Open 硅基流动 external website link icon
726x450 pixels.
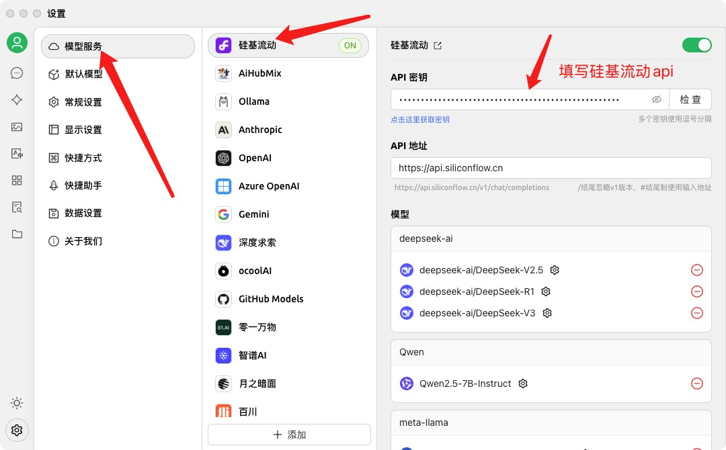(438, 45)
